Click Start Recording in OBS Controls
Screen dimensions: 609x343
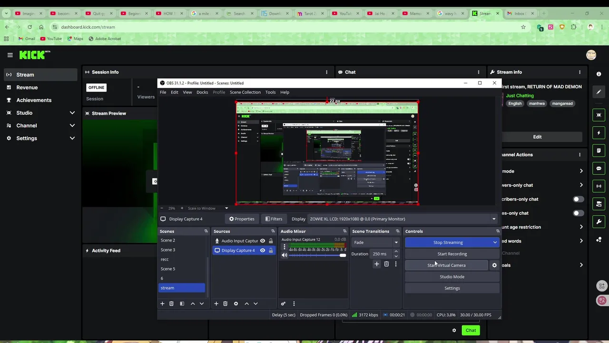point(452,254)
